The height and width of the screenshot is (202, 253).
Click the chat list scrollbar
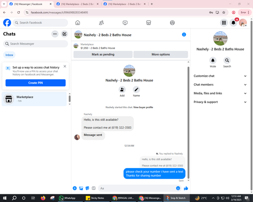click(x=69, y=99)
